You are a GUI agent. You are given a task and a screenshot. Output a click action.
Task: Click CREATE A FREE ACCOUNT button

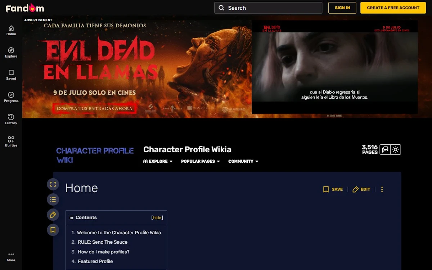[x=393, y=8]
